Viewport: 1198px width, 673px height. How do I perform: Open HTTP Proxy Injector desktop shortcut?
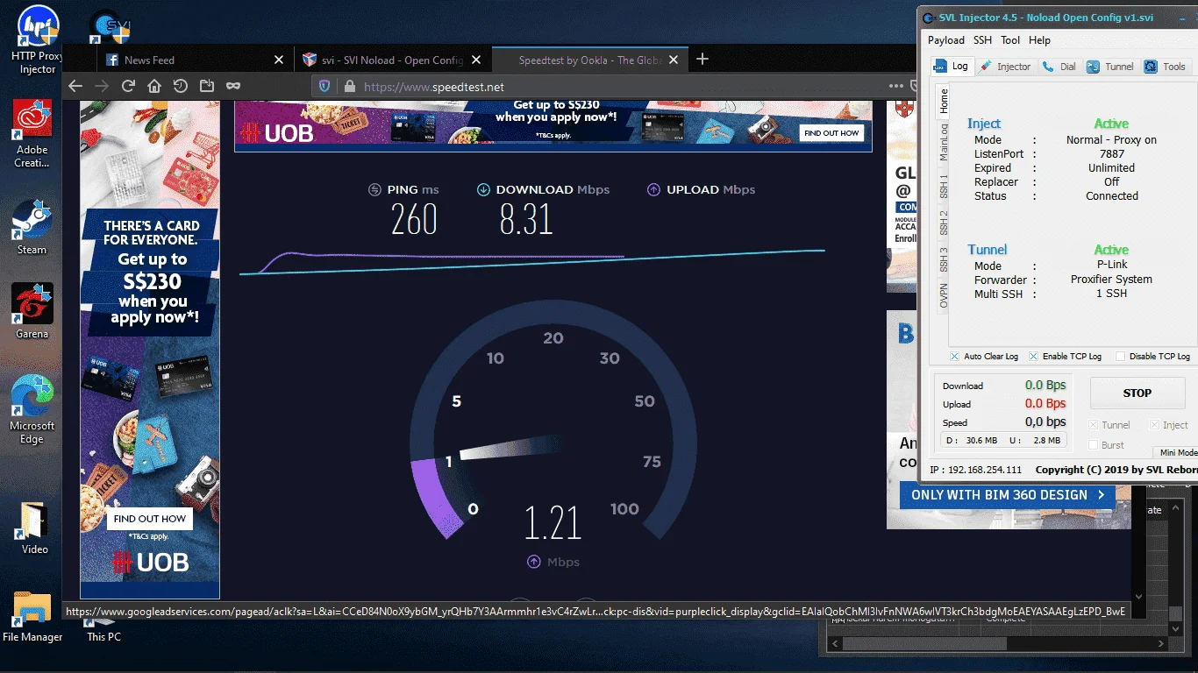[x=38, y=39]
